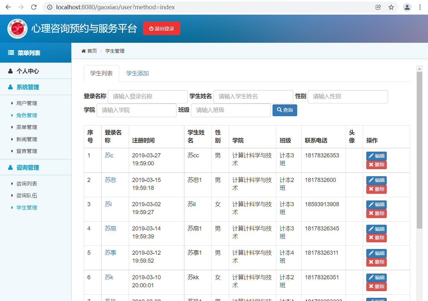This screenshot has height=301, width=428.
Task: Go back using browser back arrow
Action: click(x=8, y=7)
